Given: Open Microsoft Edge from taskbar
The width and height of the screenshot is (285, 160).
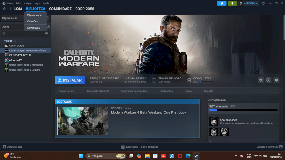Looking at the screenshot, I should coord(188,156).
